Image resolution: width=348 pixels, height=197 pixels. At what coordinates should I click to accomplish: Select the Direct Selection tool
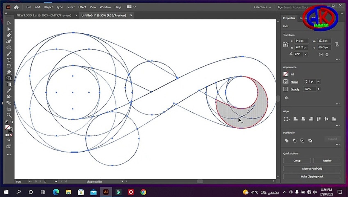pos(9,29)
